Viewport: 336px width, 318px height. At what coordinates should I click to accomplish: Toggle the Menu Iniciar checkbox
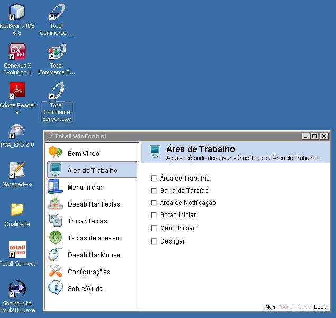tap(154, 228)
